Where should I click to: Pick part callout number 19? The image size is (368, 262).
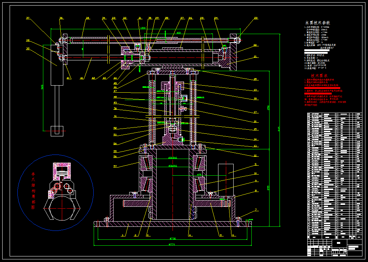pyautogui.click(x=255, y=90)
